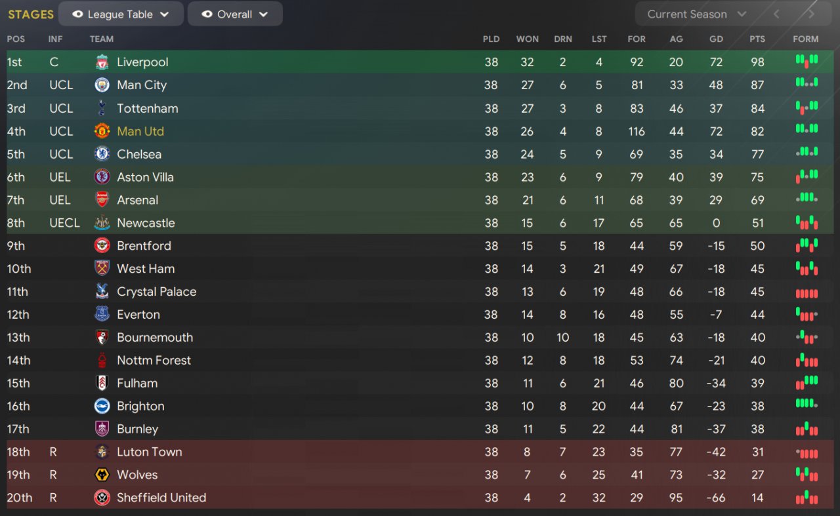This screenshot has width=840, height=516.
Task: Sort table by PTS column header
Action: (757, 39)
